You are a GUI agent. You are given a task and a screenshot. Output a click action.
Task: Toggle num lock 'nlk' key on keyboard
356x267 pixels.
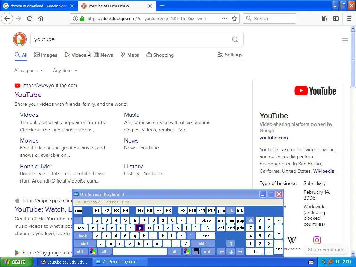tap(250, 220)
